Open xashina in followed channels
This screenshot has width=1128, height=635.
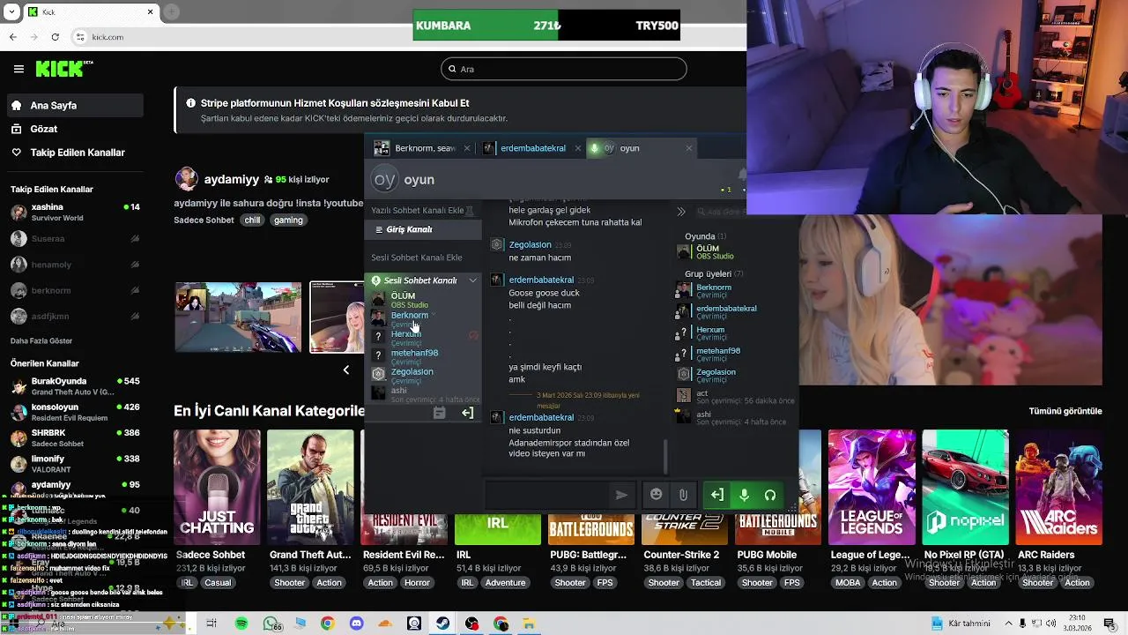coord(76,212)
